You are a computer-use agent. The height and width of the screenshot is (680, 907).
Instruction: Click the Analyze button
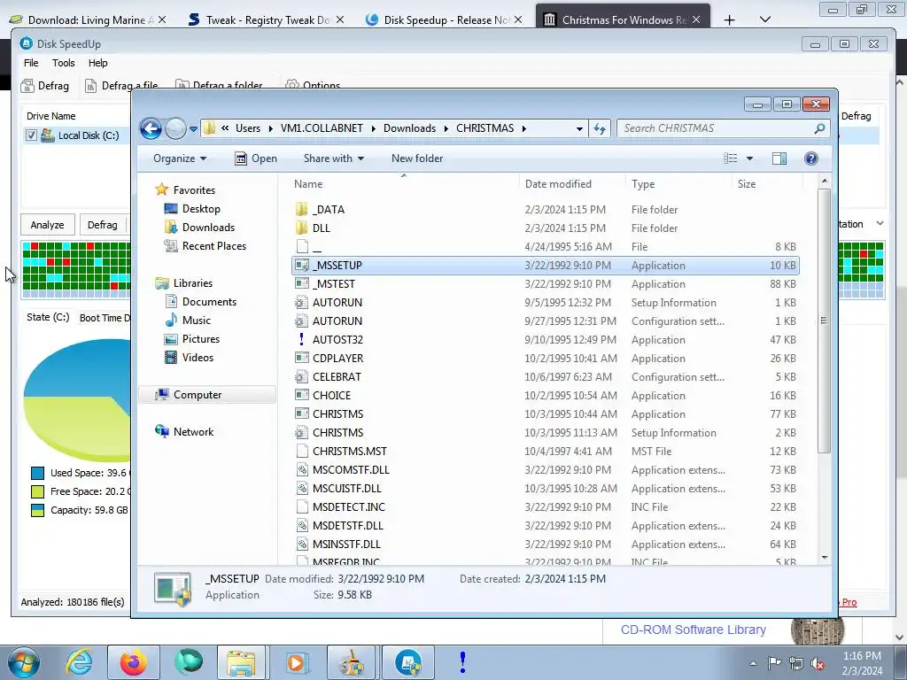tap(48, 225)
